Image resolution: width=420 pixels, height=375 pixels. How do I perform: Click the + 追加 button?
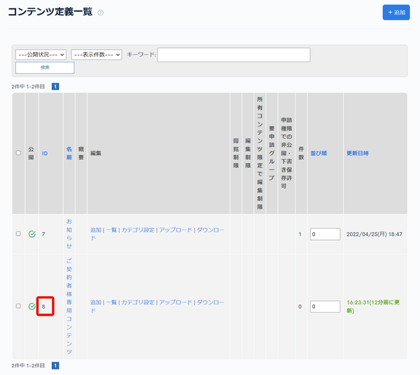coord(396,13)
